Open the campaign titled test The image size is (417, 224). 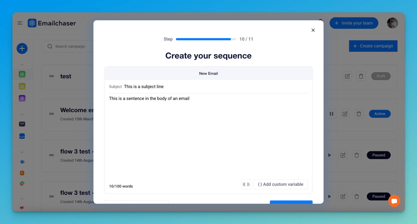[x=66, y=76]
